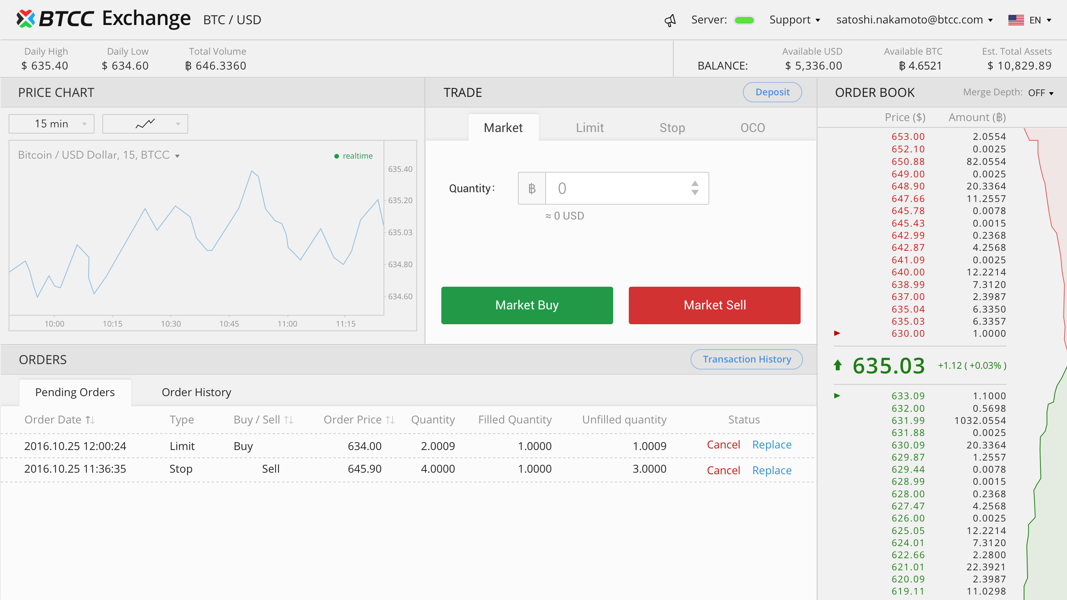Sort by Order Price arrows icon

(x=390, y=420)
